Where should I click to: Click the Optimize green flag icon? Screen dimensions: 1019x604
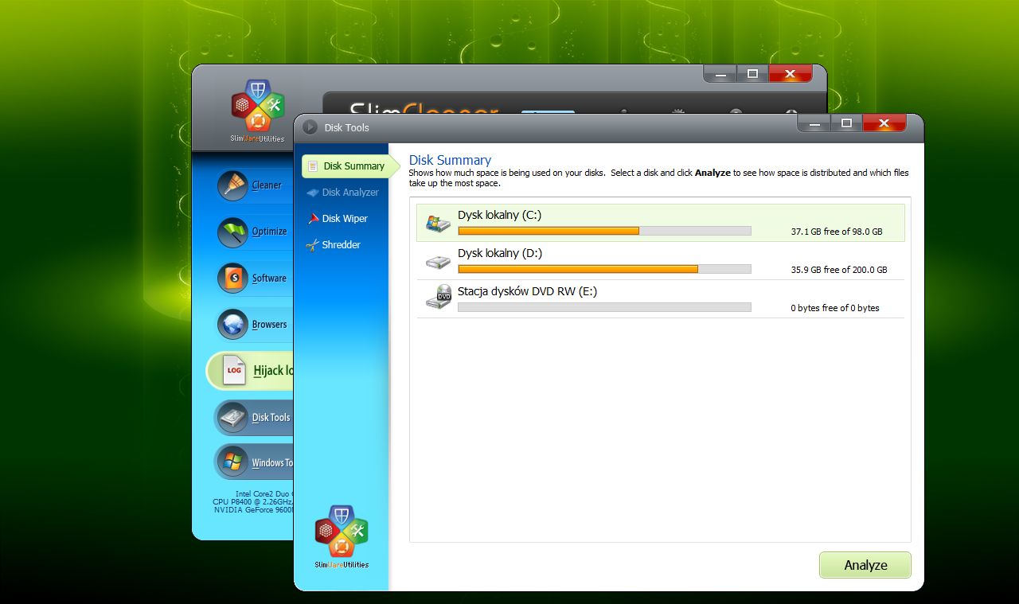coord(233,232)
